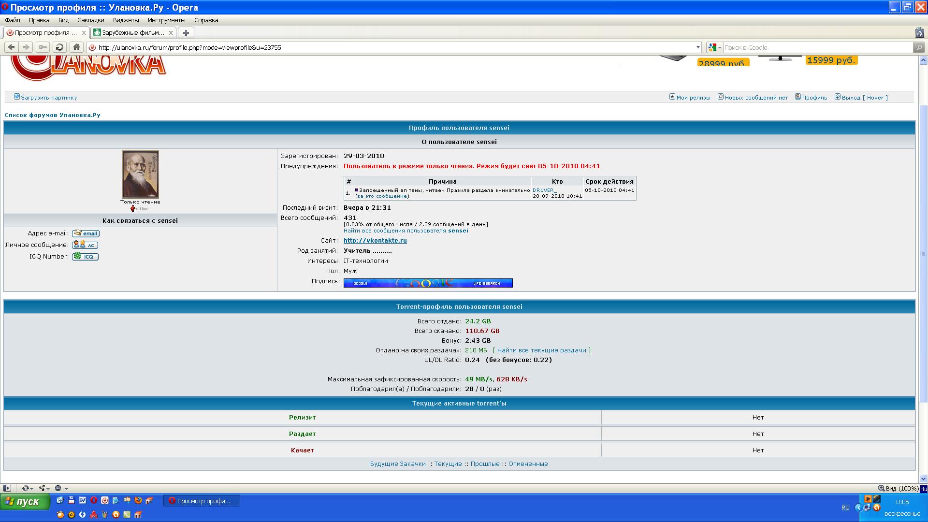The image size is (928, 522).
Task: Click the Выход logout icon
Action: [838, 97]
